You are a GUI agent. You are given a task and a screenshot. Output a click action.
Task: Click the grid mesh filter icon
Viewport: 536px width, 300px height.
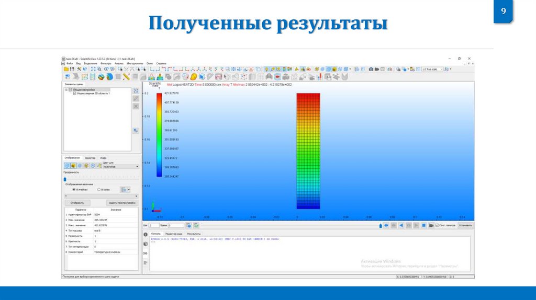pos(85,77)
